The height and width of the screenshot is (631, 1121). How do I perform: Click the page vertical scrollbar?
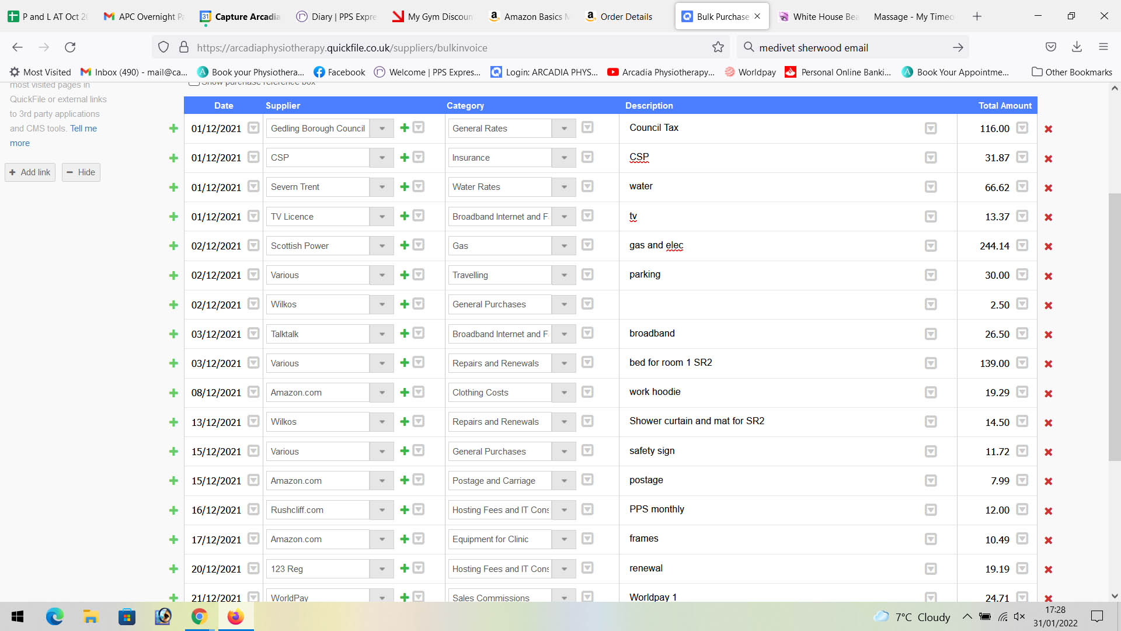(1115, 327)
